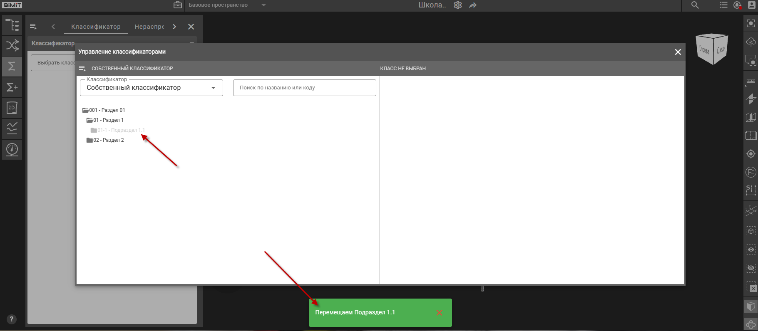The height and width of the screenshot is (331, 758).
Task: Switch to the Нераспре... tab
Action: coord(149,27)
